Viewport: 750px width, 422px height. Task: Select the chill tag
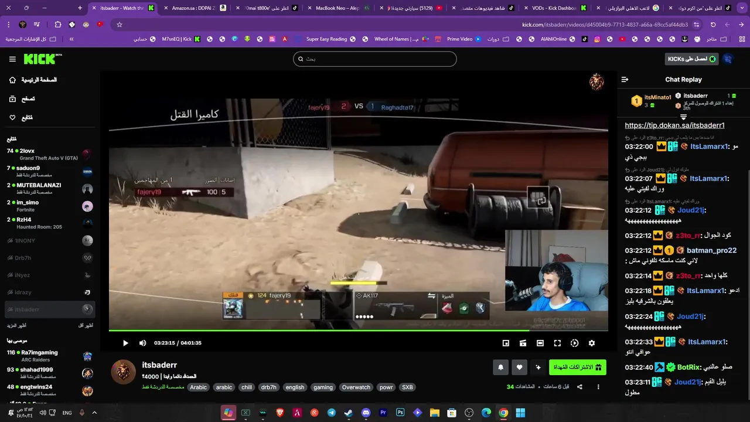click(x=247, y=387)
